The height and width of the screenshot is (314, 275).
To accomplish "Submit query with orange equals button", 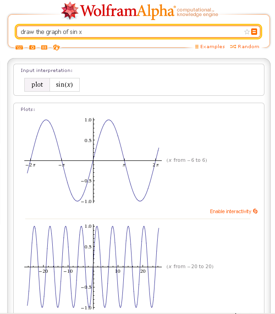I will [254, 32].
